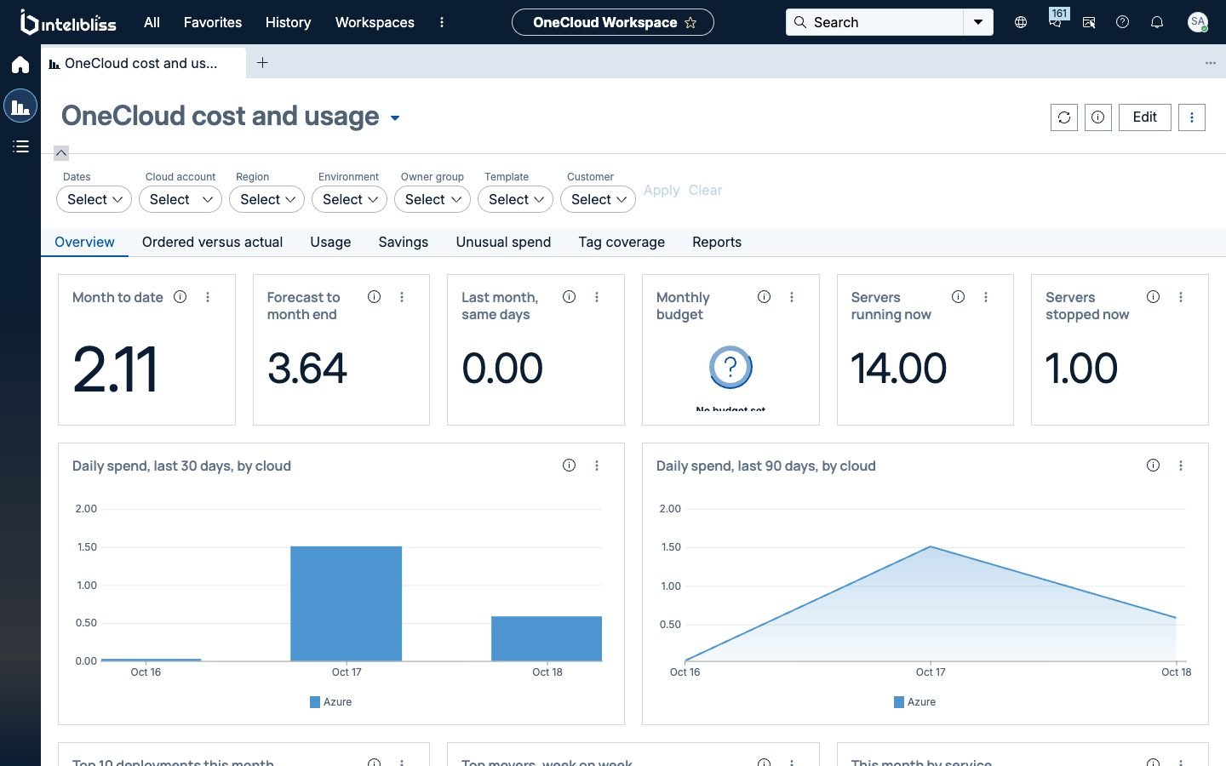The height and width of the screenshot is (766, 1226).
Task: Open info for Month to date card
Action: click(180, 297)
